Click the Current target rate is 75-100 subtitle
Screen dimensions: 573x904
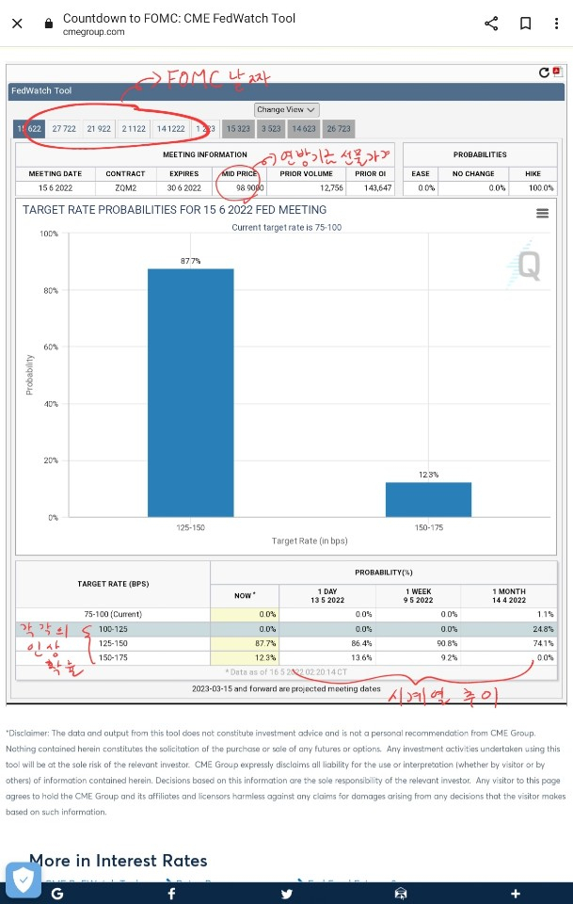287,228
